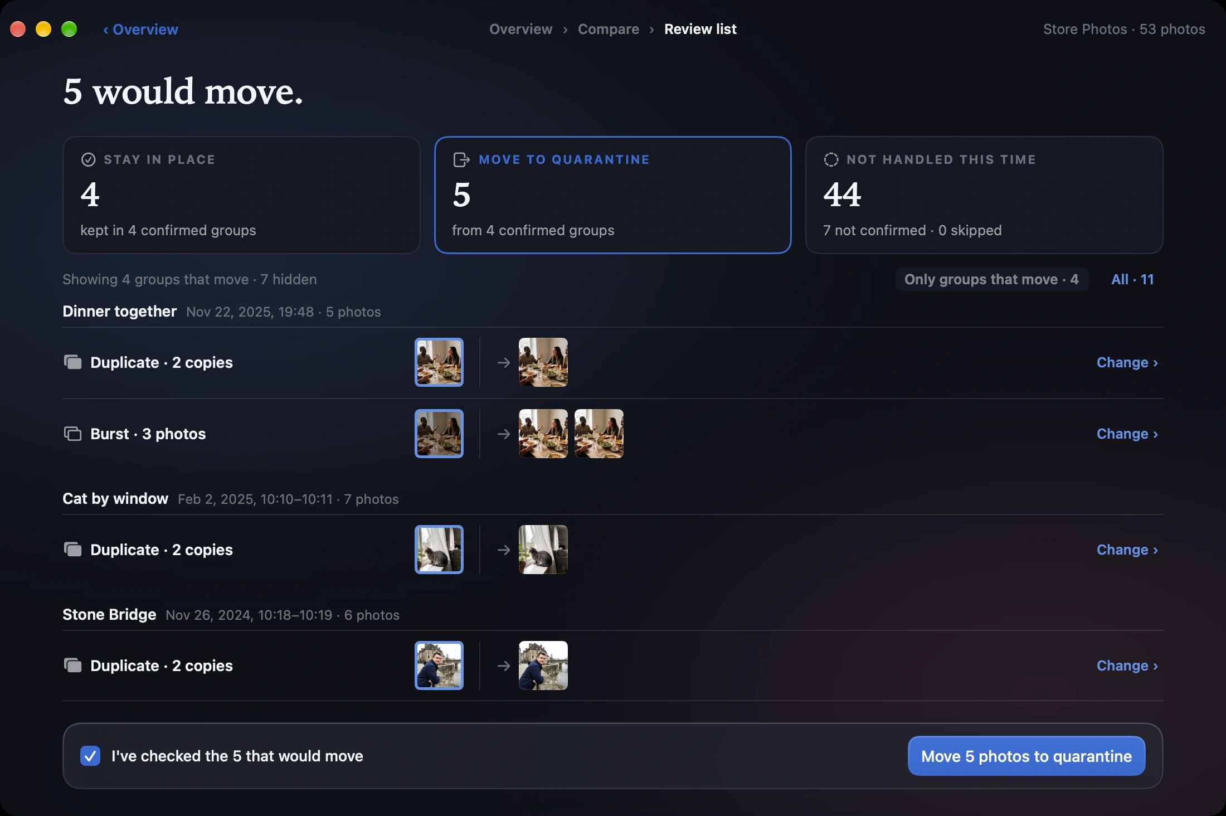Open Change for Dinner together duplicate
1226x816 pixels.
(x=1127, y=362)
